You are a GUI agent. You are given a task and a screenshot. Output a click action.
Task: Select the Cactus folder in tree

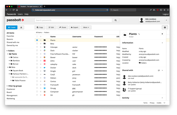[x=15, y=57]
